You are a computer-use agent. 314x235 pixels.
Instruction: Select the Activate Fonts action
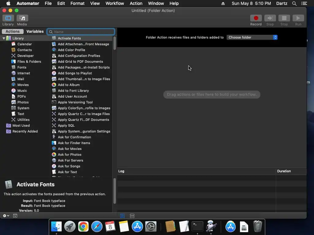(x=81, y=38)
